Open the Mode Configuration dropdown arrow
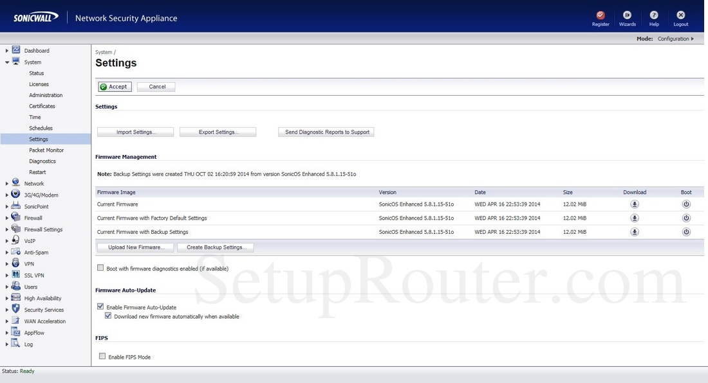Viewport: 708px width, 383px height. point(693,39)
